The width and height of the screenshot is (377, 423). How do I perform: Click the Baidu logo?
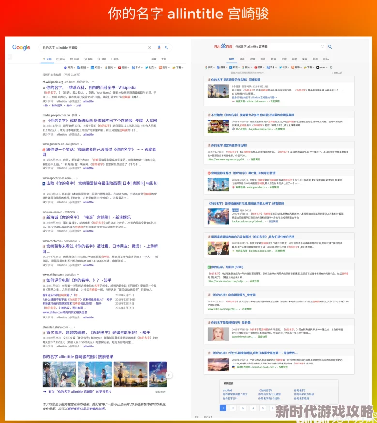tap(223, 46)
